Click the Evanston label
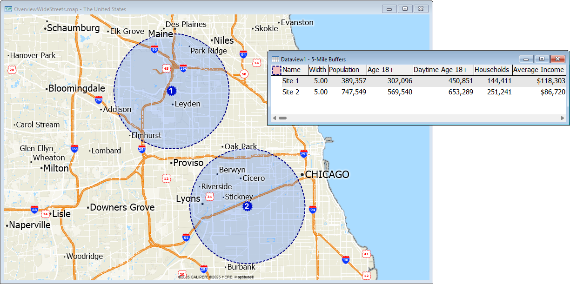The image size is (570, 284). [x=297, y=22]
